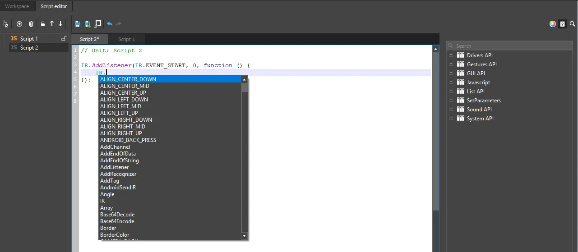Viewport: 578px width, 252px height.
Task: Save the script with blue floppy icon
Action: 78,24
